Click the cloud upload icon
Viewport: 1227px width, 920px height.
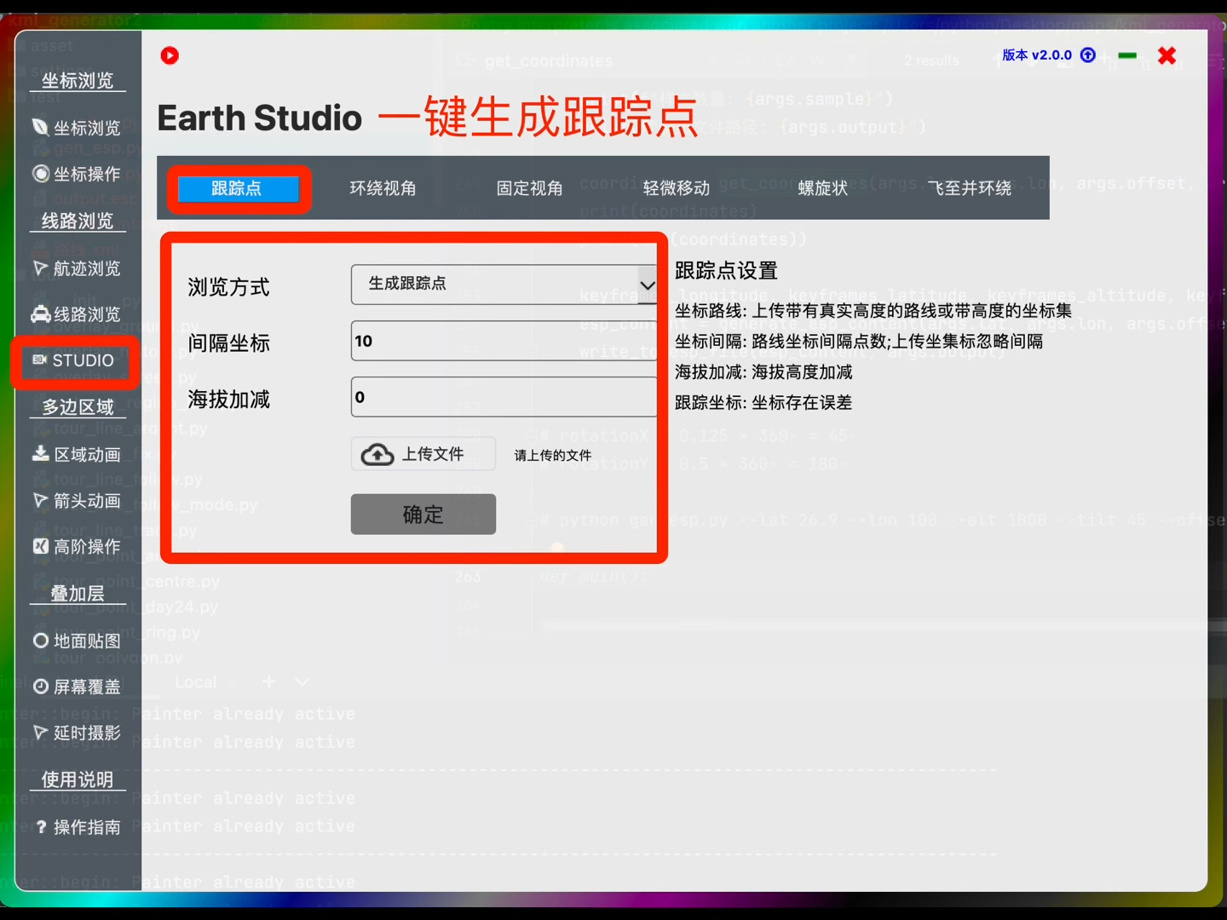pyautogui.click(x=377, y=455)
